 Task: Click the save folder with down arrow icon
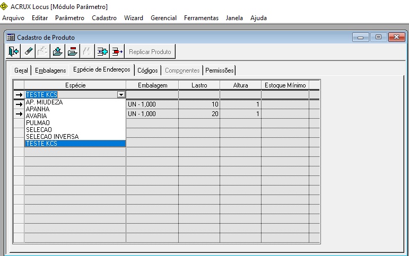(57, 51)
